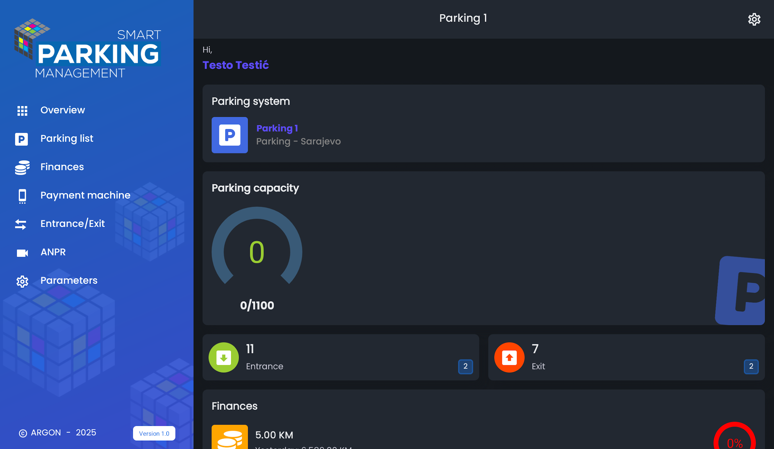This screenshot has height=449, width=774.
Task: Click the Testo Testić user name
Action: click(236, 65)
